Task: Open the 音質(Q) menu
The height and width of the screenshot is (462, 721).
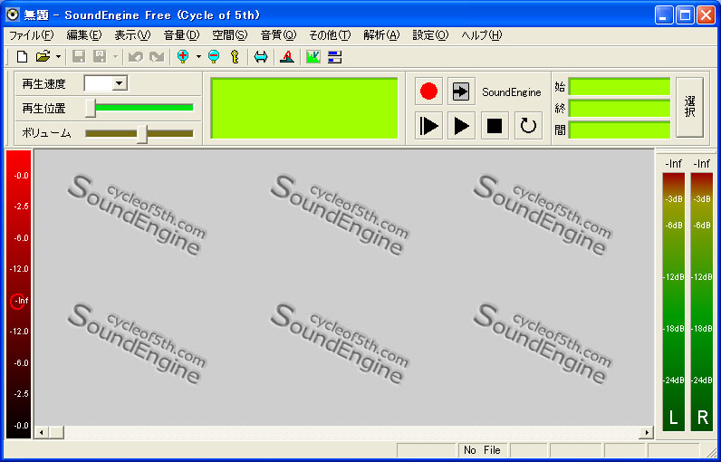Action: pyautogui.click(x=279, y=35)
